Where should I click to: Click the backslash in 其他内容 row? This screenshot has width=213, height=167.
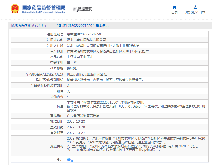(68, 97)
